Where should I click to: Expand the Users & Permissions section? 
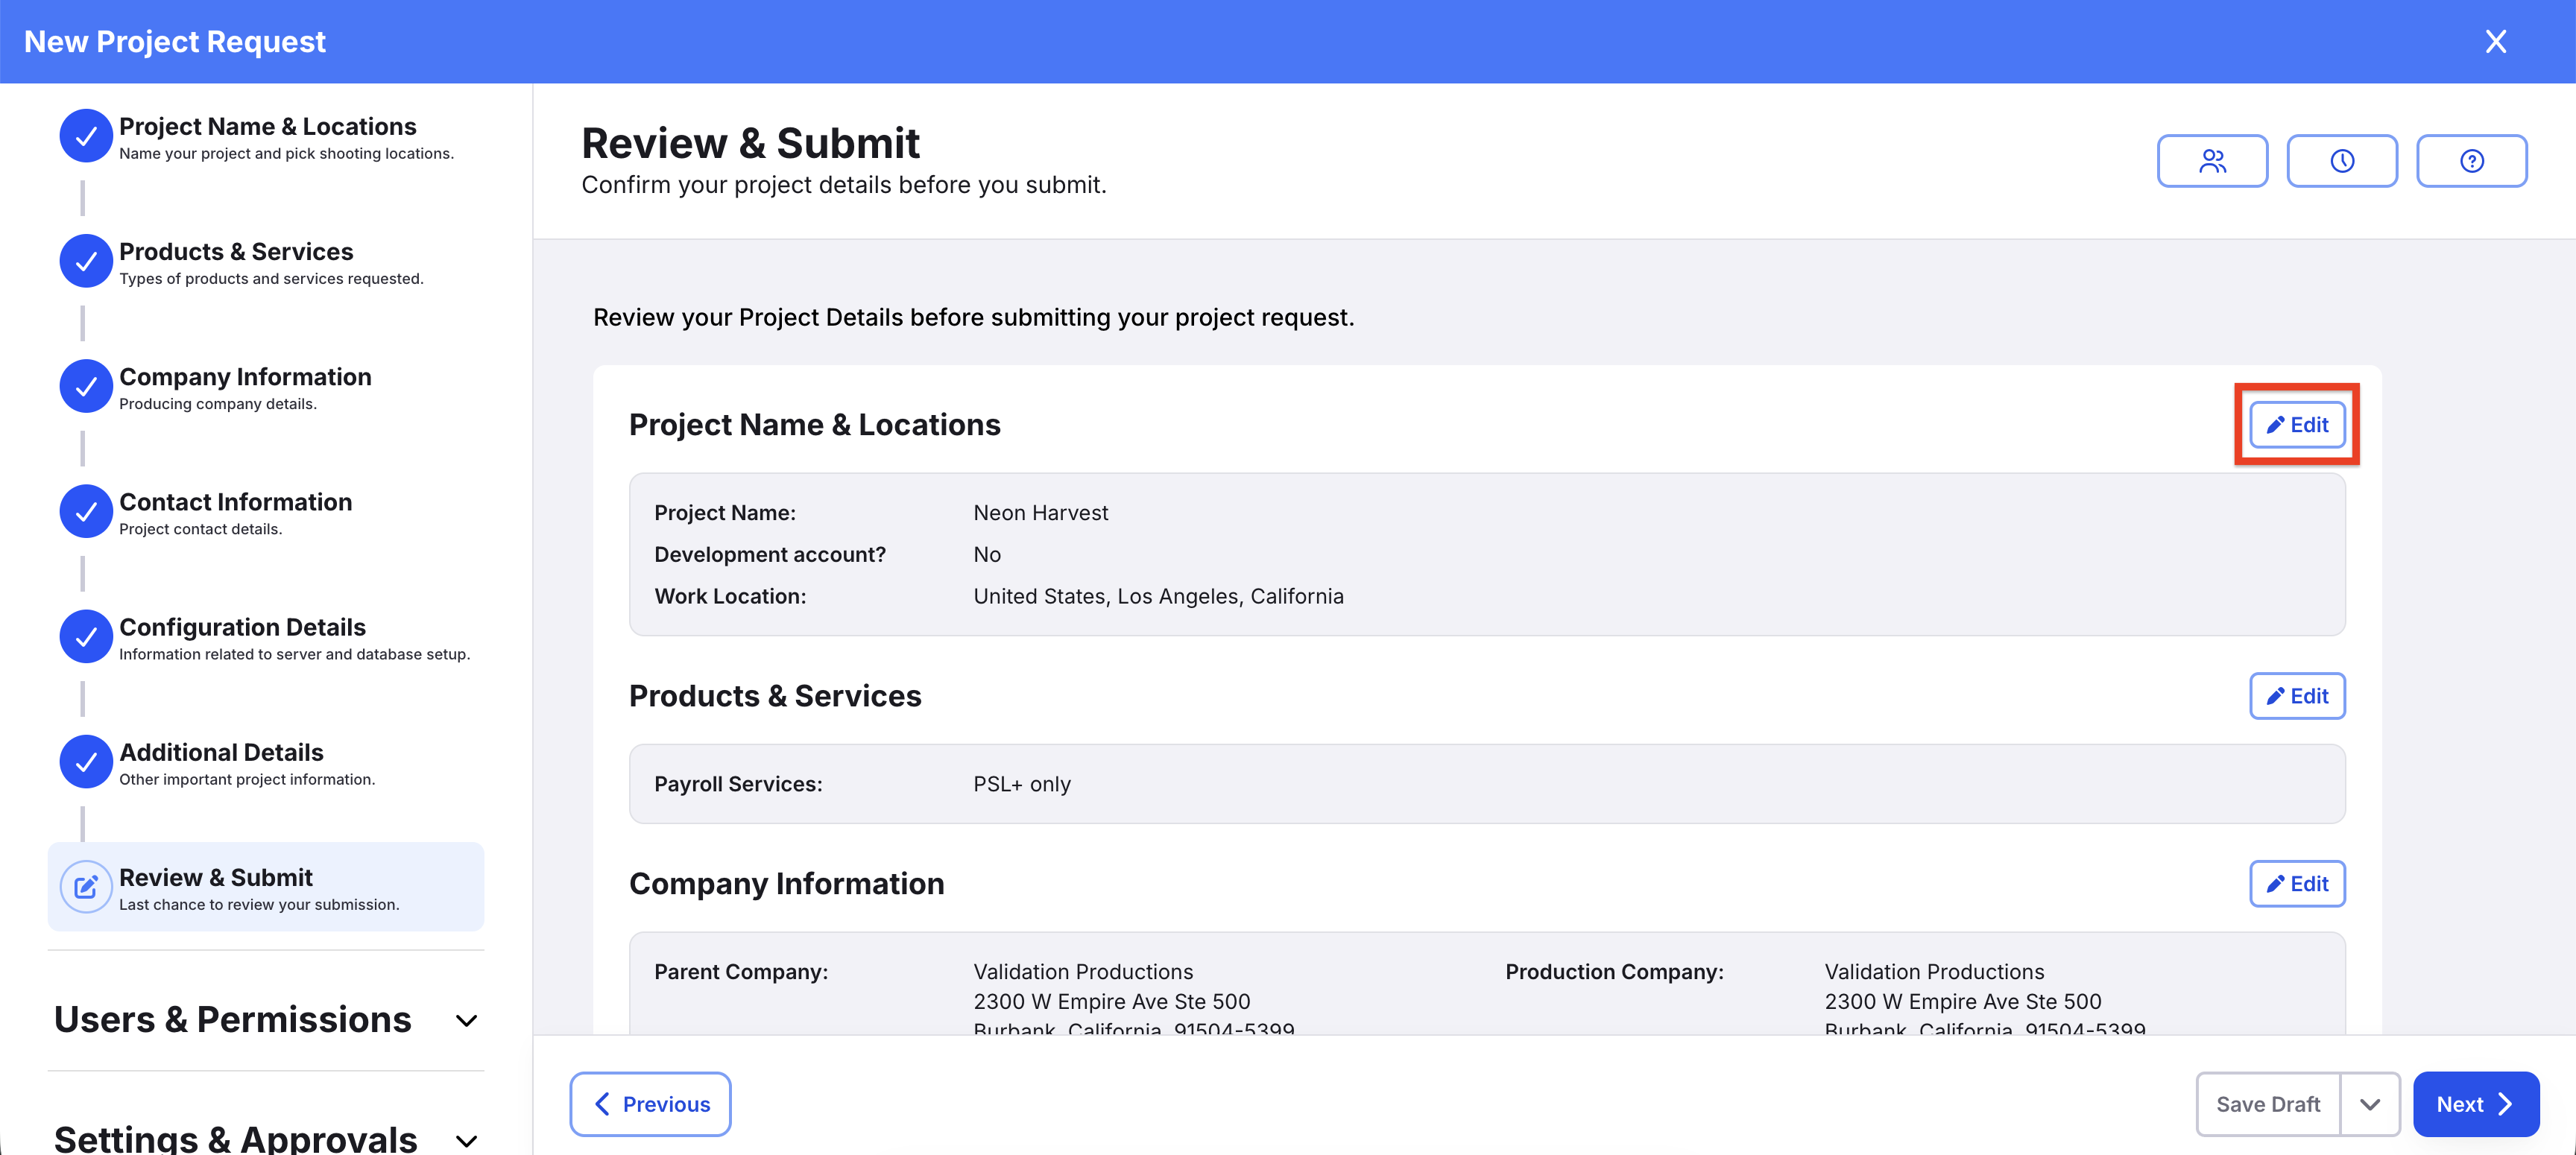click(266, 1019)
